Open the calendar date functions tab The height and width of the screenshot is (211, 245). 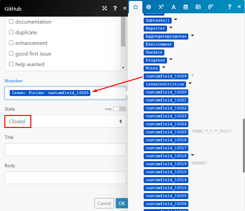click(186, 7)
